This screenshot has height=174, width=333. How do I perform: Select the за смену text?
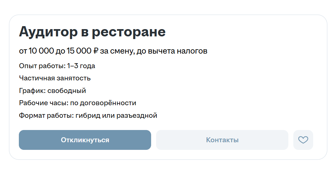click(x=117, y=51)
